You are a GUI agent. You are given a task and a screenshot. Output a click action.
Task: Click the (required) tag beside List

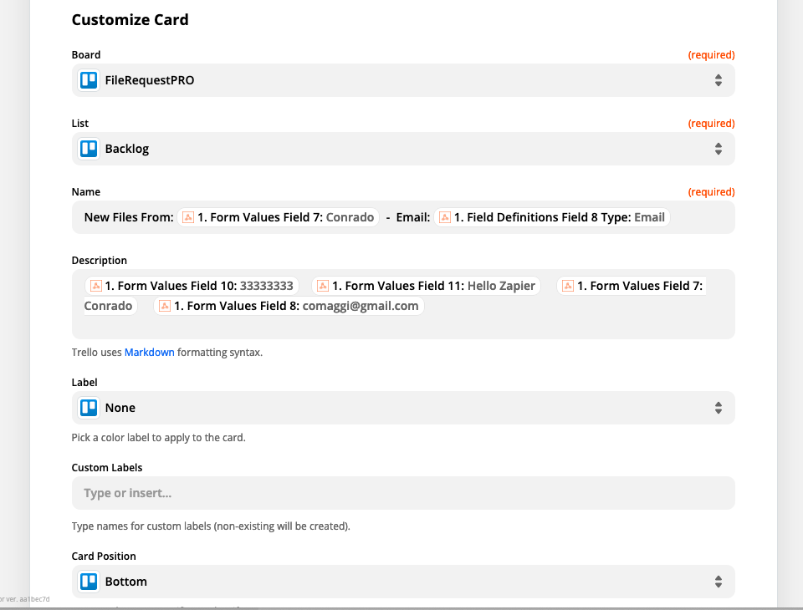tap(711, 124)
